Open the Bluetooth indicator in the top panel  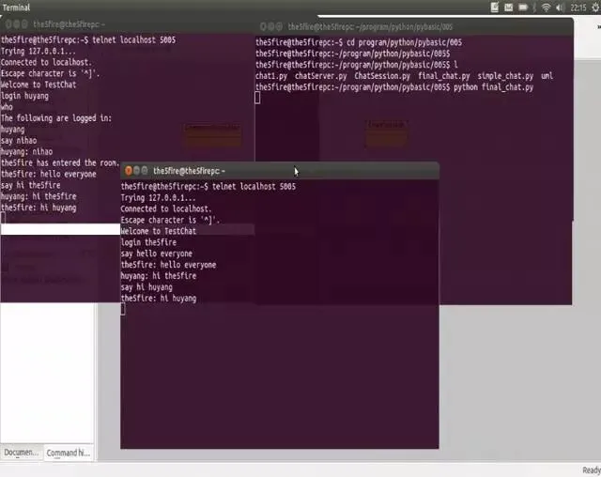[x=534, y=8]
